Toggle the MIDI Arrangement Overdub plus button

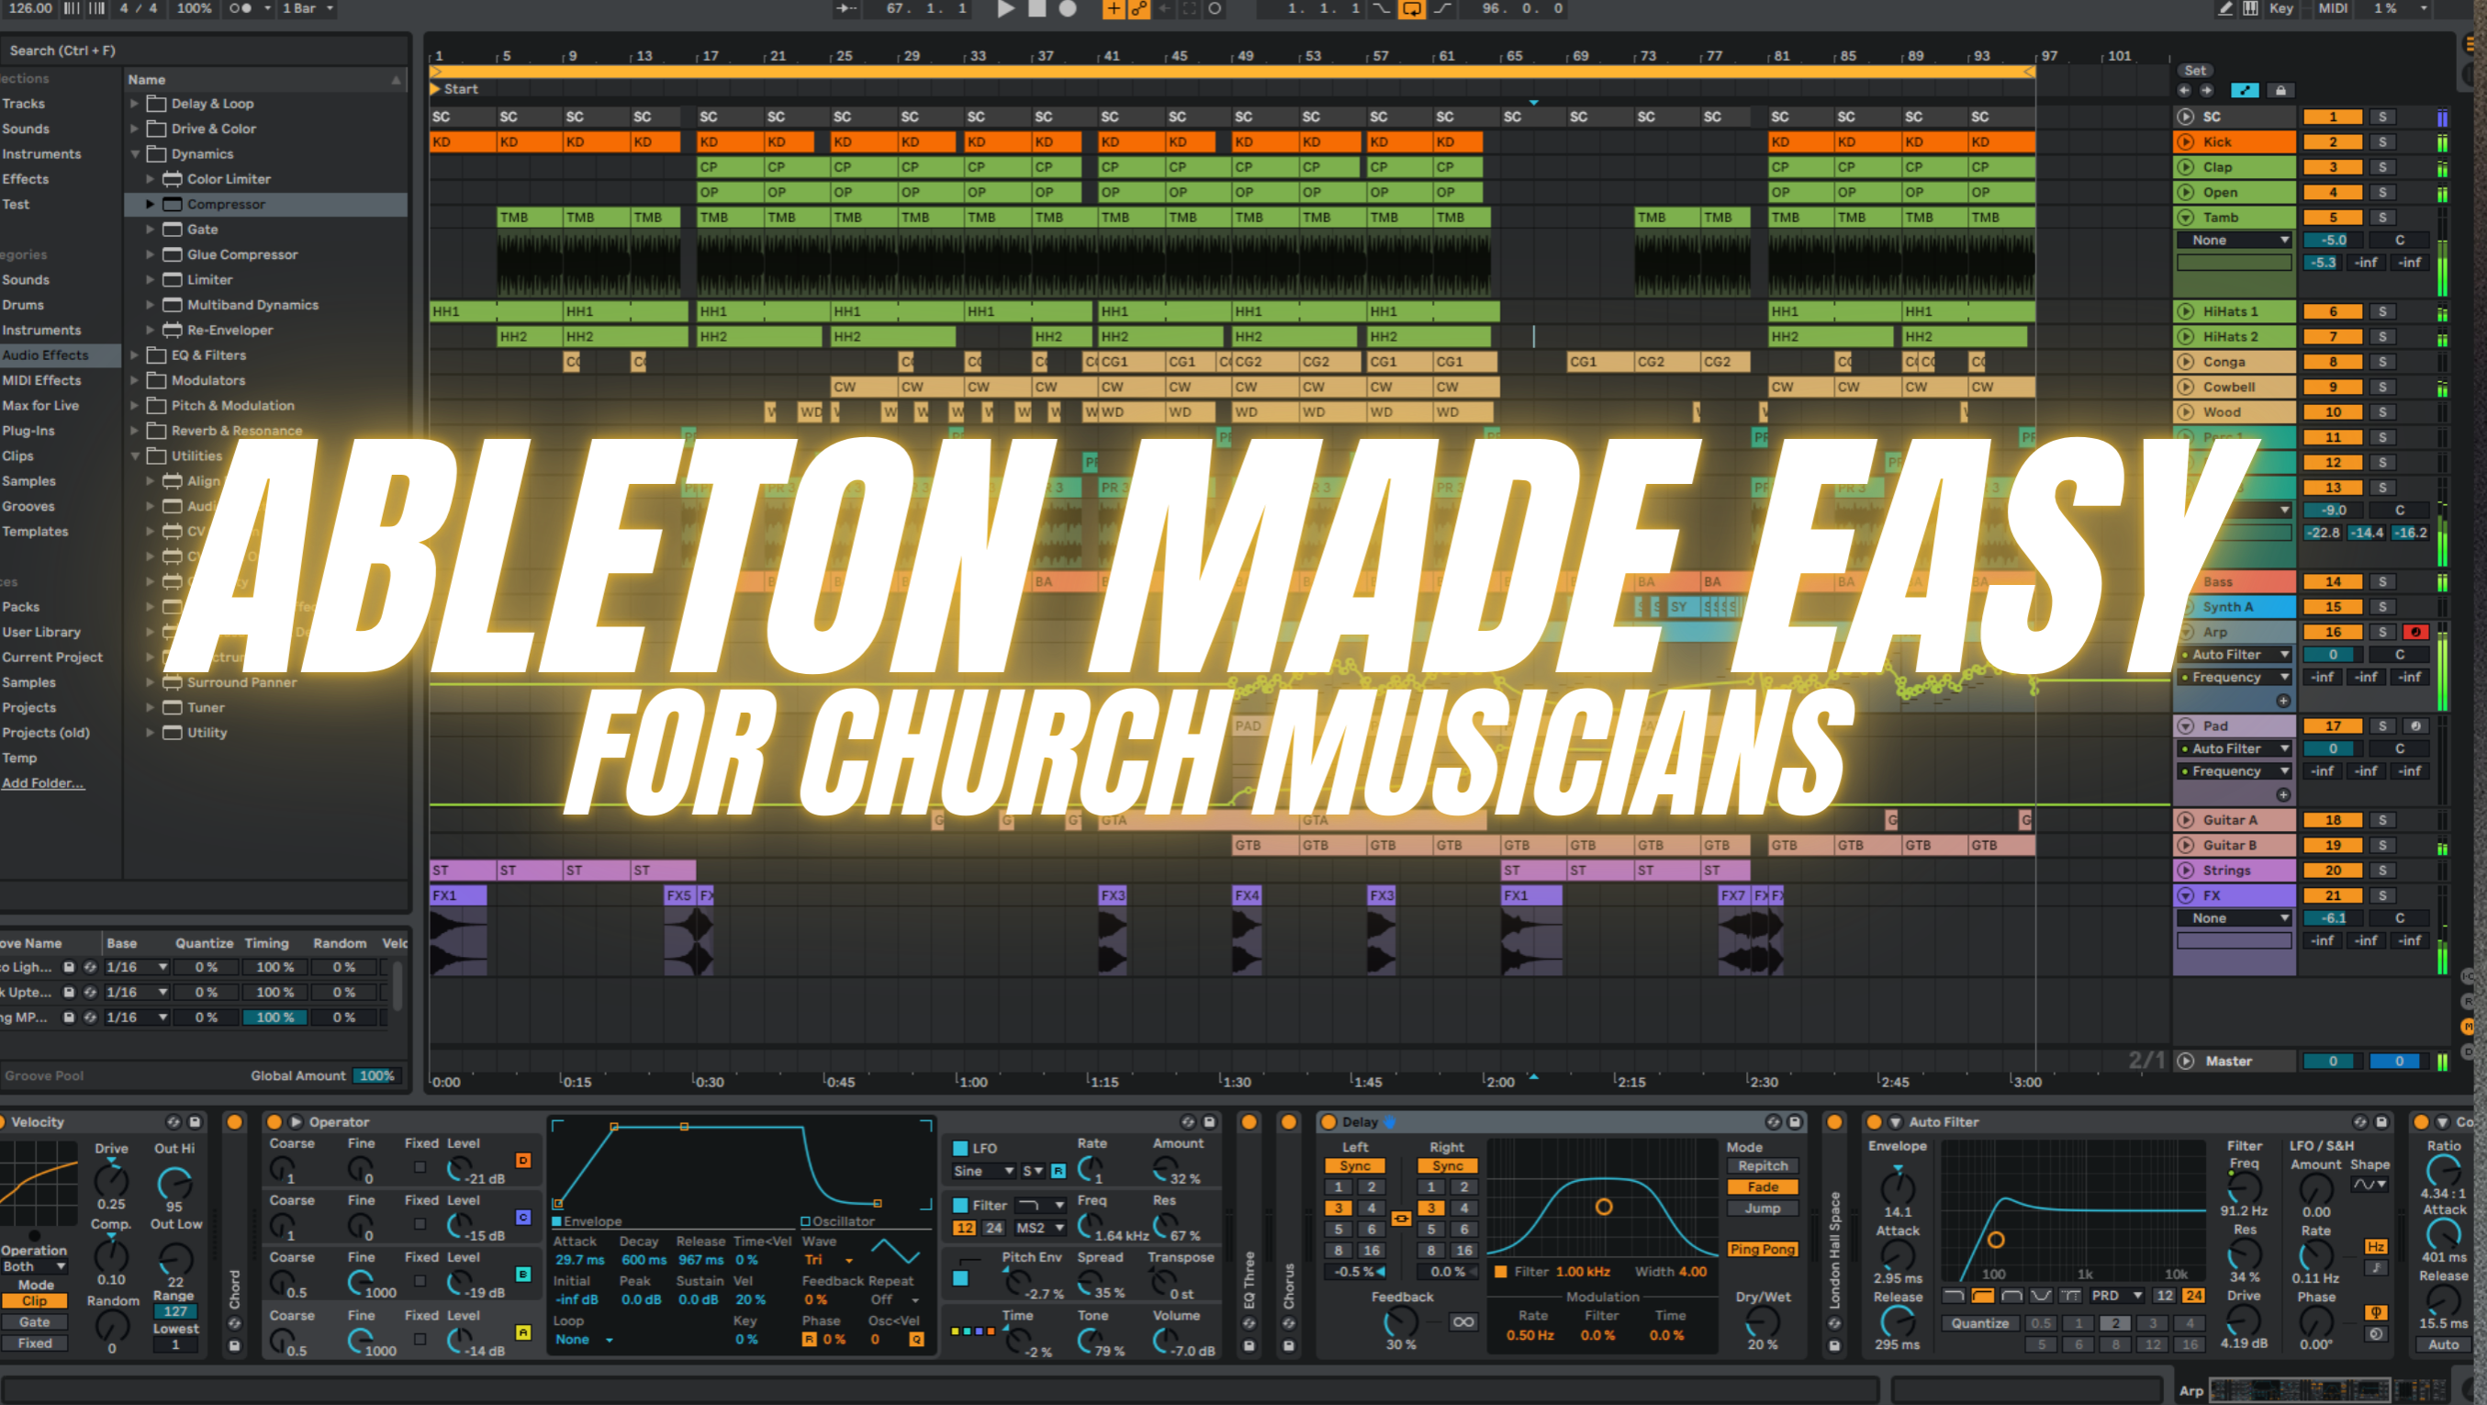1114,8
